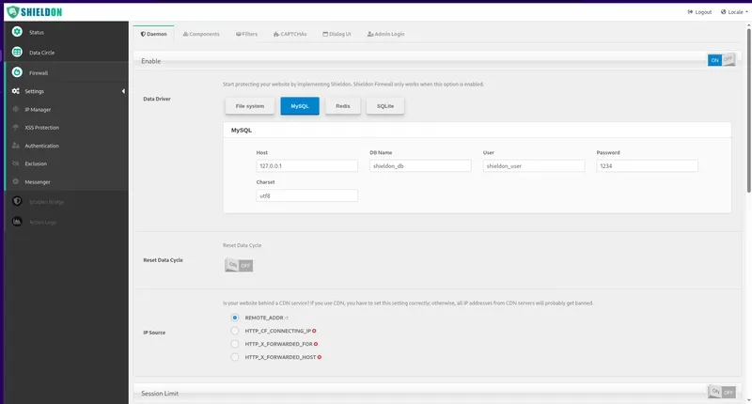This screenshot has width=752, height=404.
Task: Switch to the Filters tab
Action: tap(246, 34)
